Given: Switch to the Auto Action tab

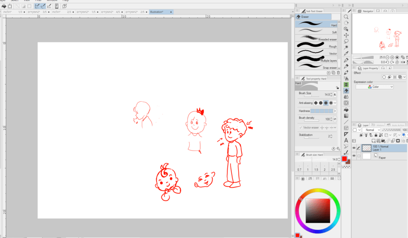Looking at the screenshot, I should (x=396, y=125).
